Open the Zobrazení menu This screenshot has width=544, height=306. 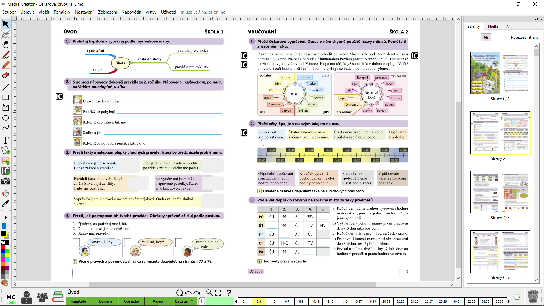pyautogui.click(x=107, y=12)
